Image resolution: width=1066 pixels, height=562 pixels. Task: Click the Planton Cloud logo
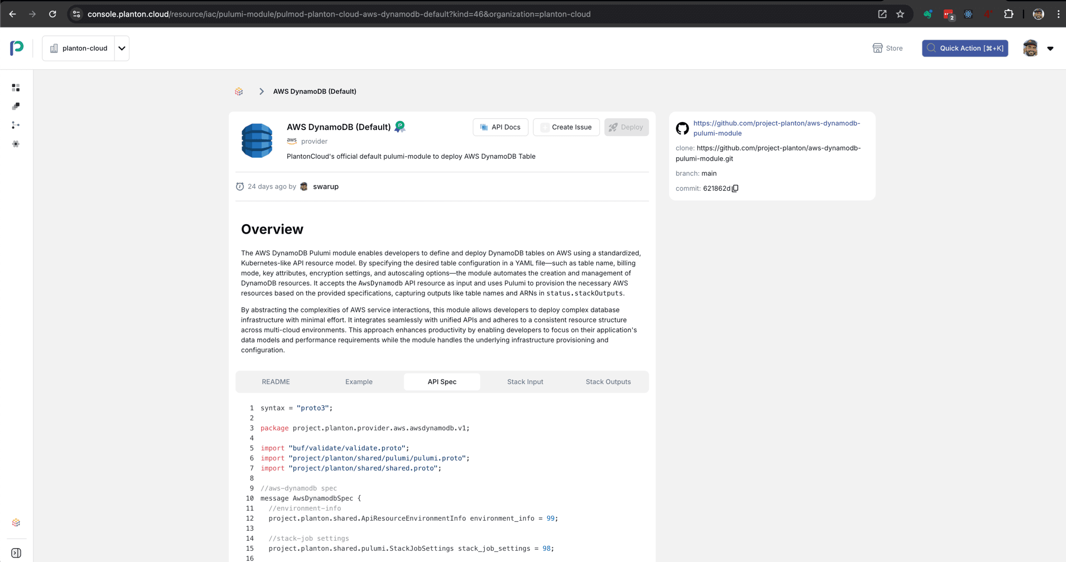tap(17, 48)
